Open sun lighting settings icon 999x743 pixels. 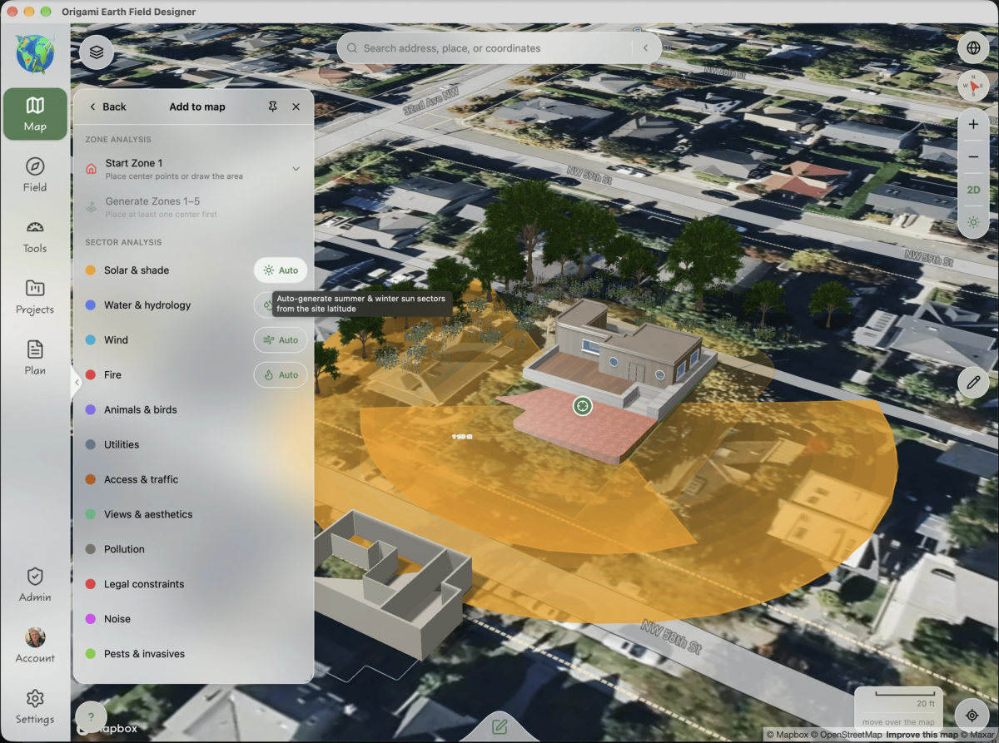coord(973,222)
